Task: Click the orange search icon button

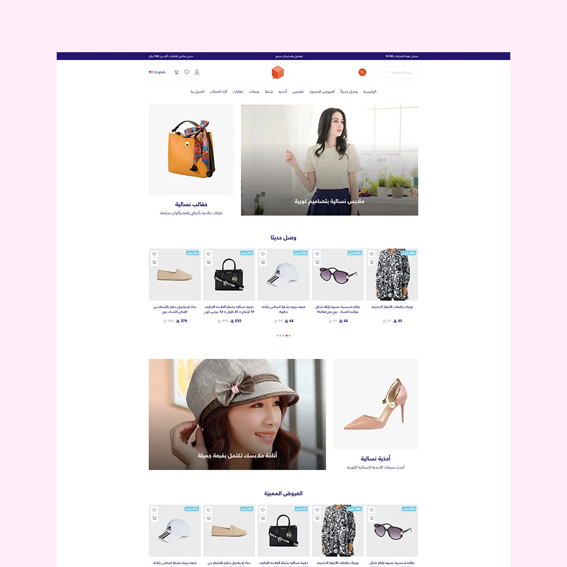Action: [x=362, y=73]
